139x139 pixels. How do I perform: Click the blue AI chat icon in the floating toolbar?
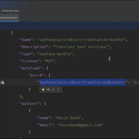tap(48, 90)
